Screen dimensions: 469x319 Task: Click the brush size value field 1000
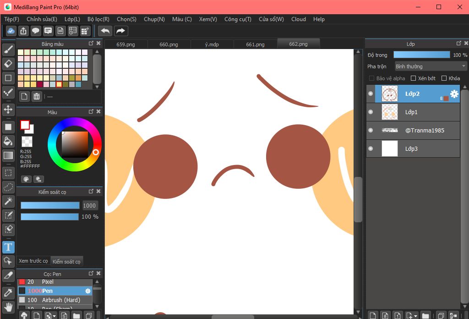89,206
